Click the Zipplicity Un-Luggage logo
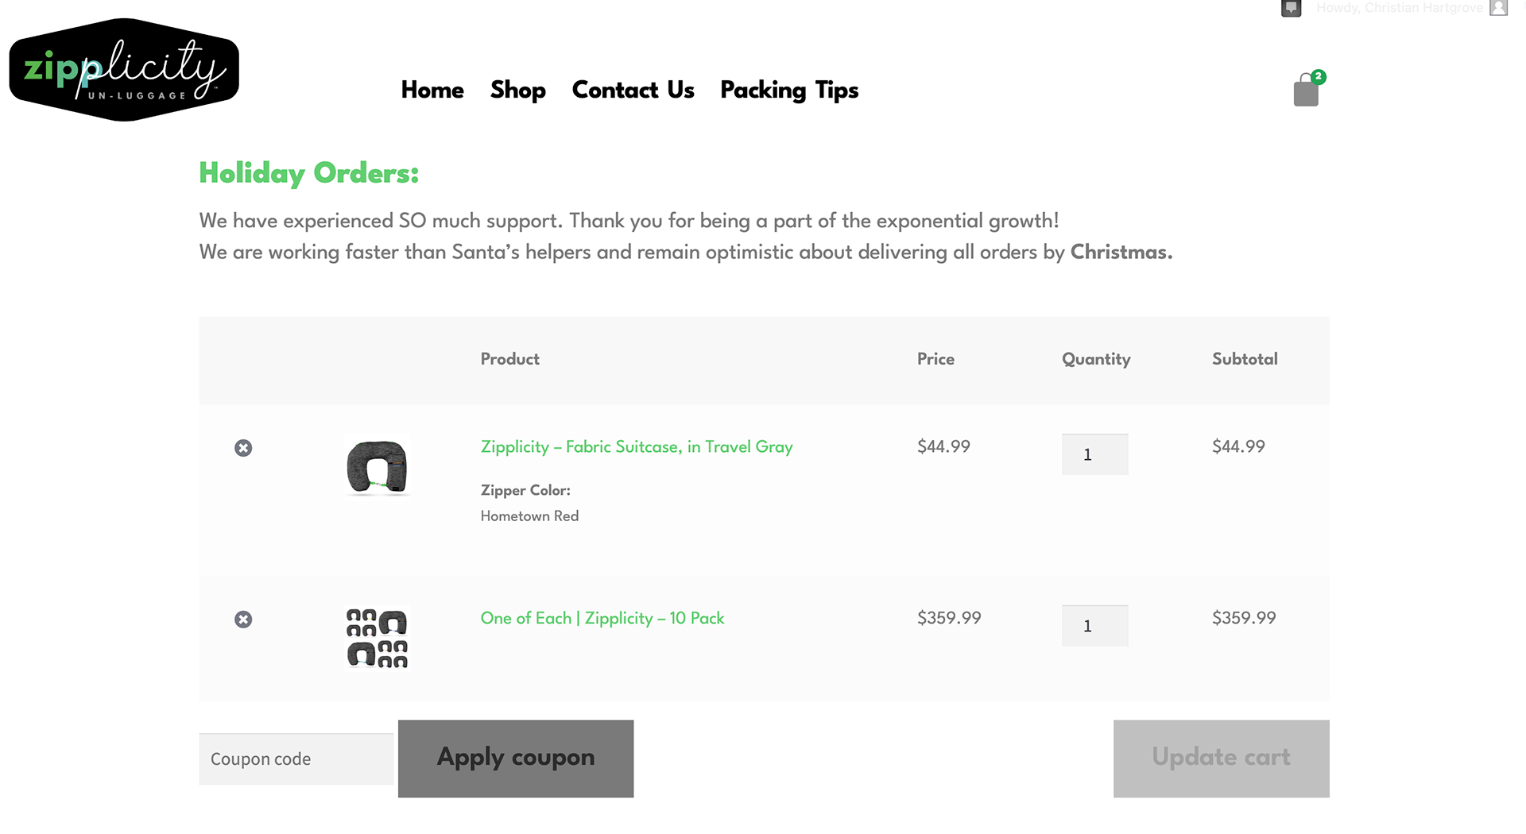Viewport: 1526px width, 834px height. [x=124, y=70]
